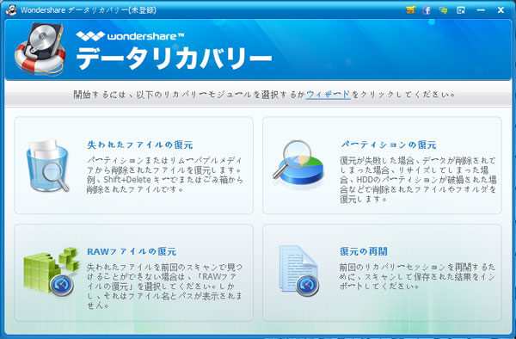This screenshot has width=516, height=339.
Task: Select RAWファイルの復元 title
Action: 132,252
